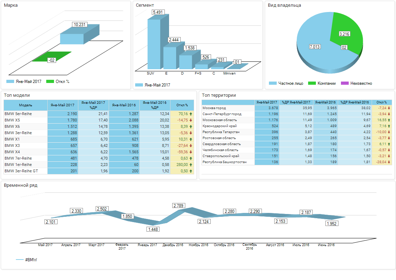This screenshot has height=280, width=396.
Task: Toggle the Частное лицо legend swatch
Action: (x=272, y=83)
